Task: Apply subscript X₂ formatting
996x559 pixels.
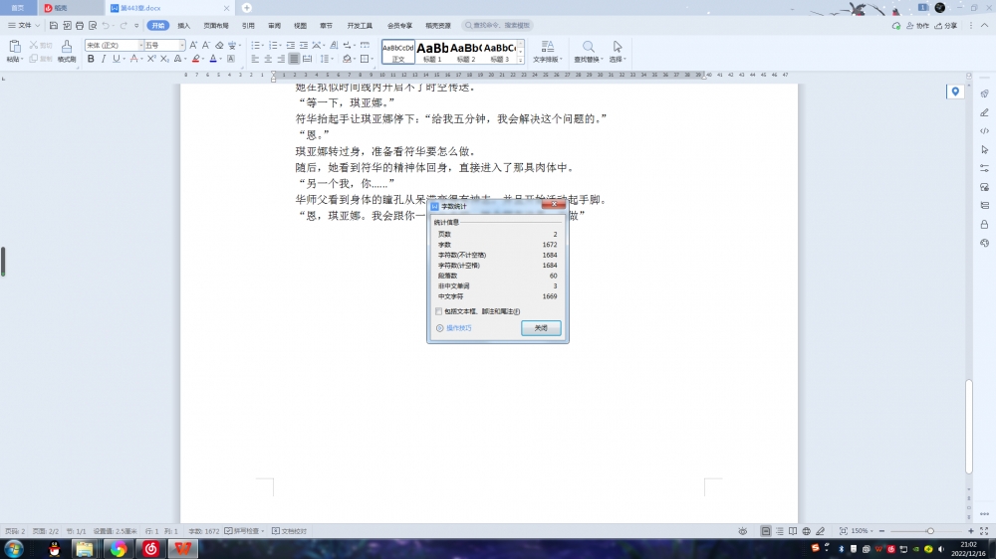Action: pyautogui.click(x=164, y=59)
